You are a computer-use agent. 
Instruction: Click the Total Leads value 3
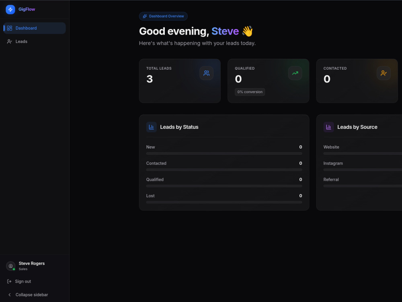[150, 79]
